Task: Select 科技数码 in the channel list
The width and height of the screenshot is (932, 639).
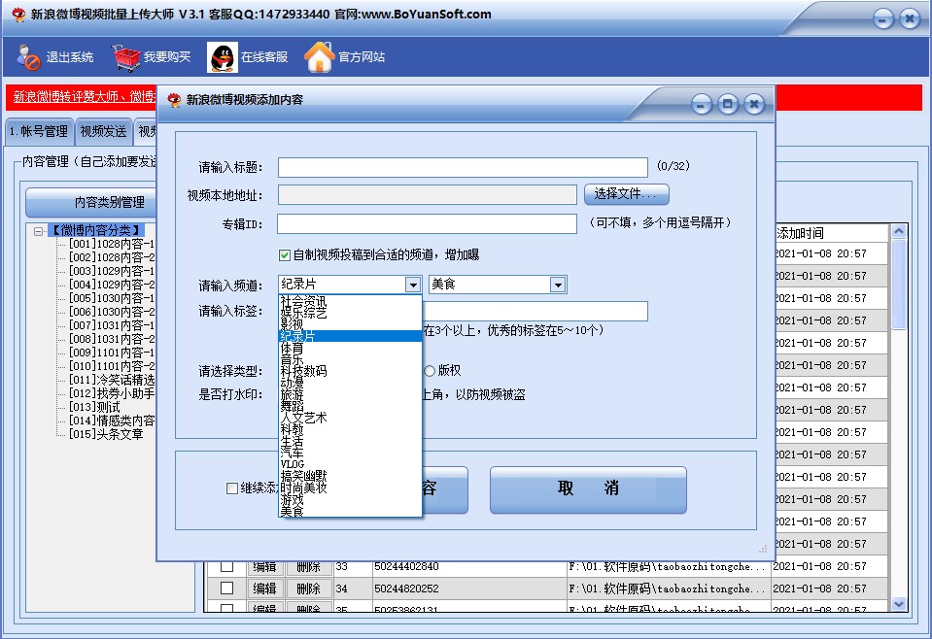Action: pos(350,371)
